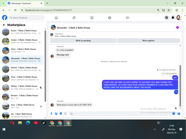The height and width of the screenshot is (139, 186).
Task: Click the Search Facebook field
Action: [26, 18]
